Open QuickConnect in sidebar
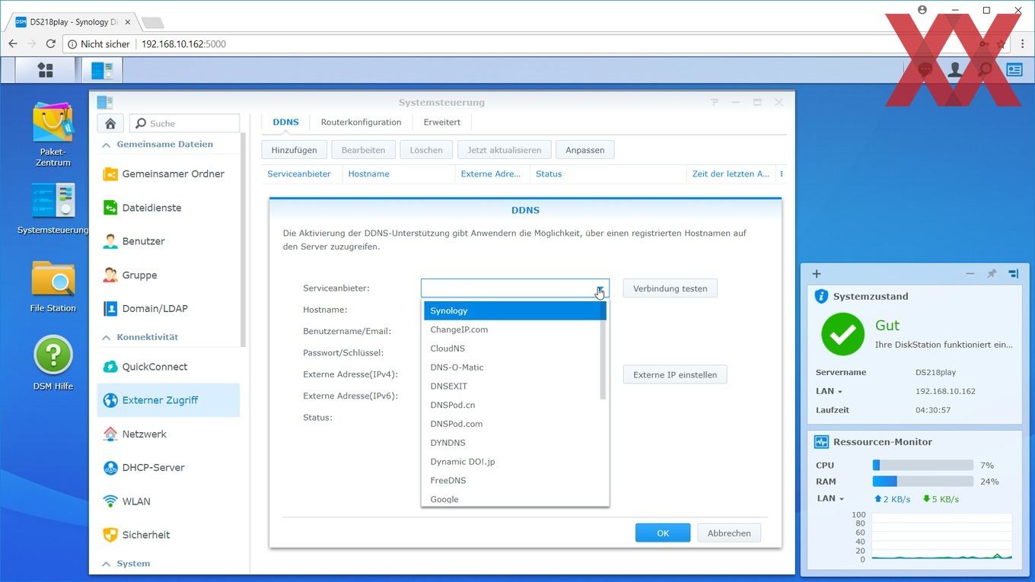The width and height of the screenshot is (1035, 582). tap(168, 367)
